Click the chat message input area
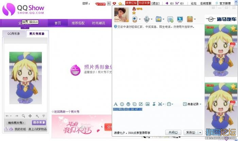This screenshot has width=238, height=141. [158, 119]
